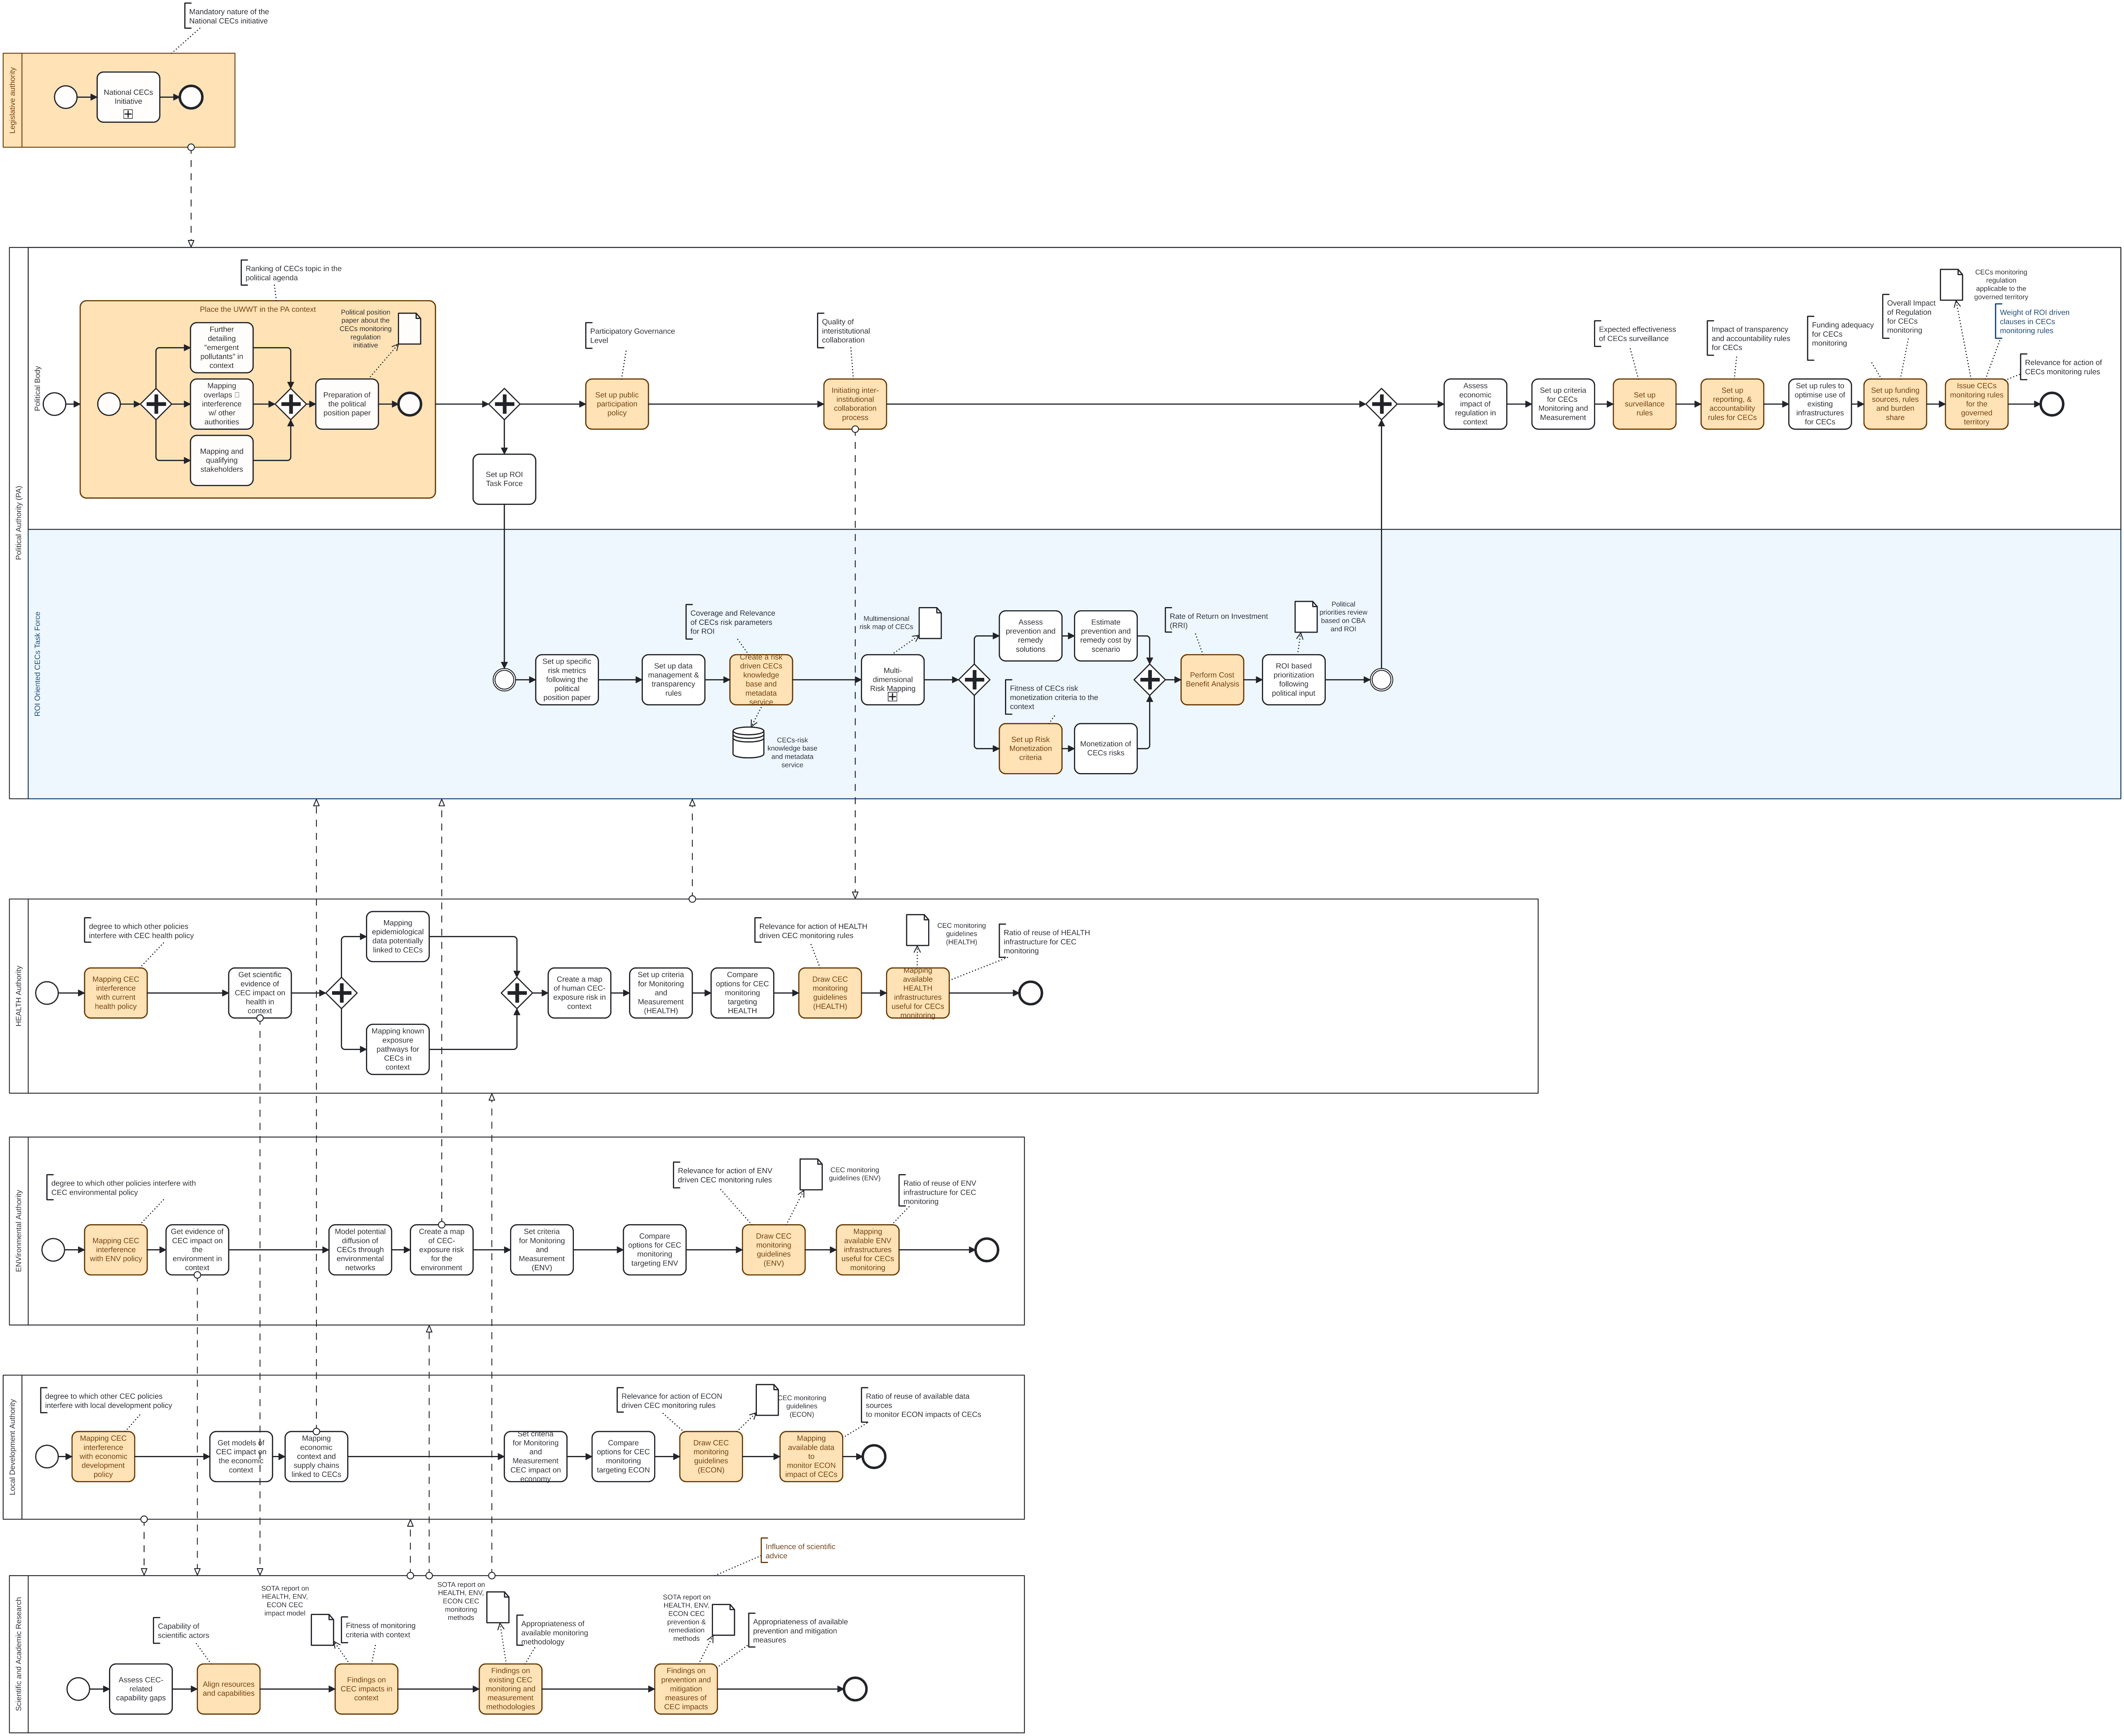Select the Perform Cost Benefit Analysis task
This screenshot has height=1736, width=2124.
(x=1212, y=680)
